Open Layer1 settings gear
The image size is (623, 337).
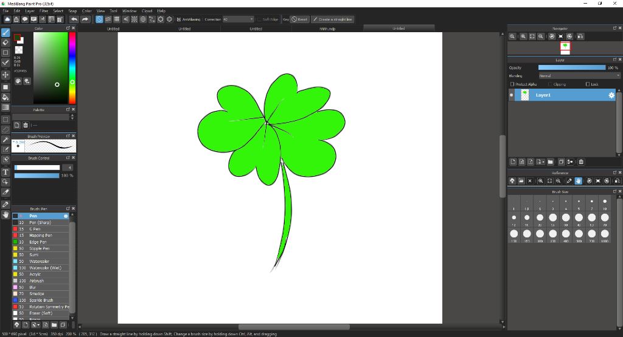pos(611,95)
